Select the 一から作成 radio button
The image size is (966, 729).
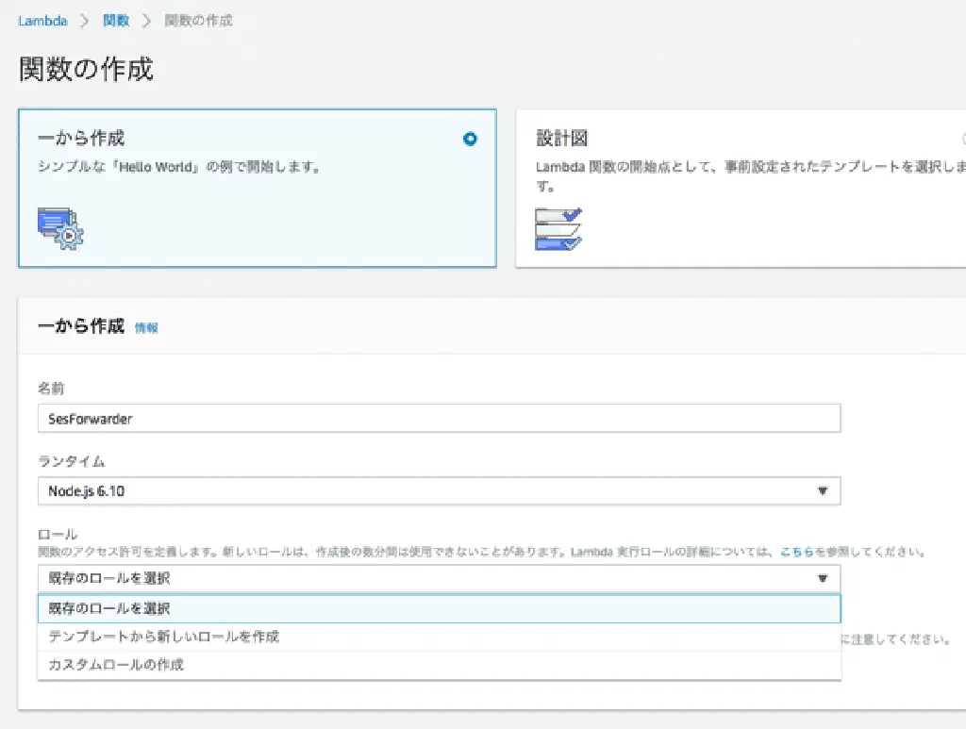click(x=470, y=139)
